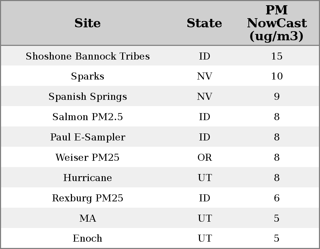Select the Shoshone Bannock Tribes site
This screenshot has width=320, height=249.
pyautogui.click(x=87, y=56)
